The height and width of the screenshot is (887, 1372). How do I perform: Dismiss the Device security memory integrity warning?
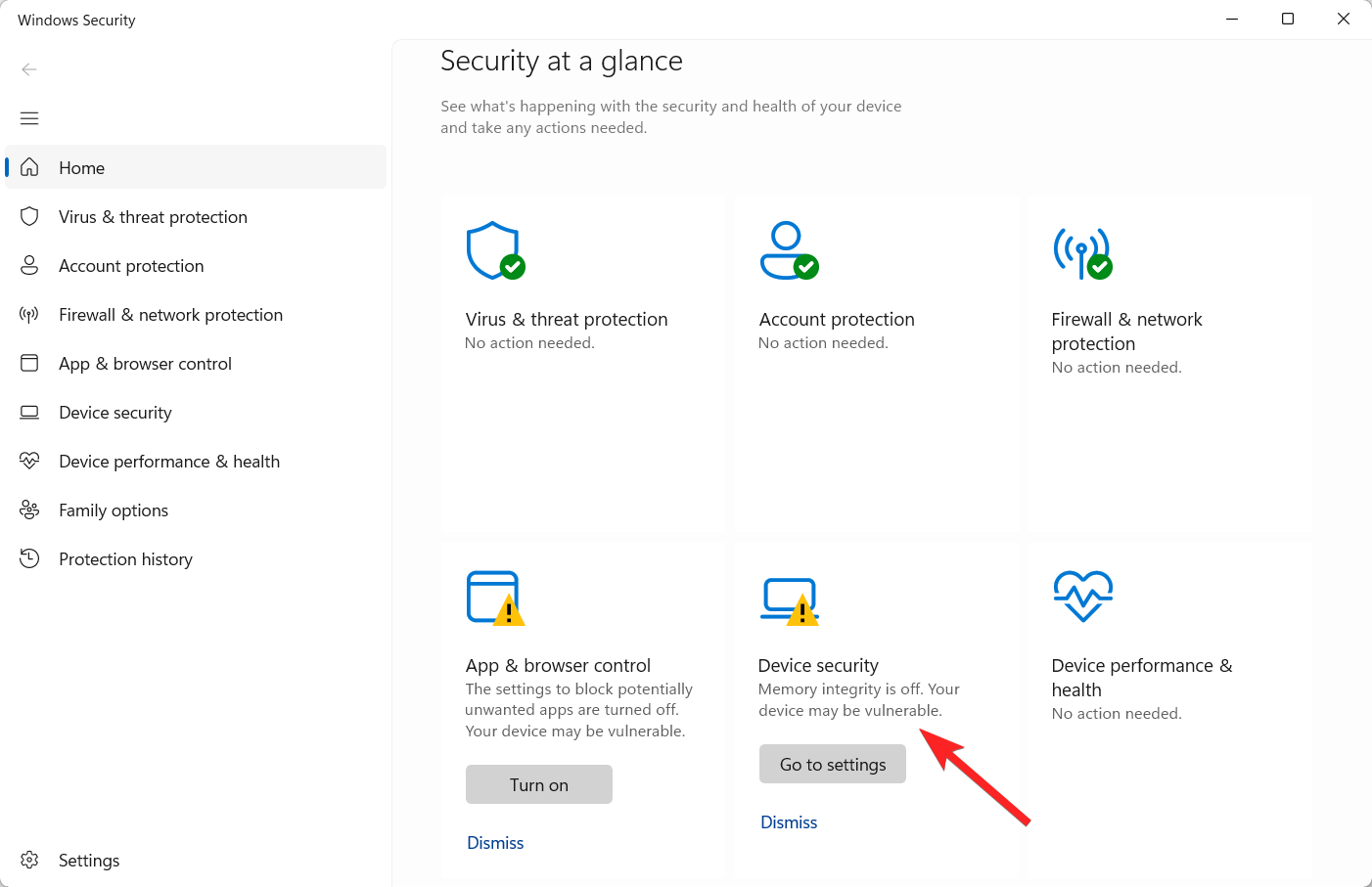tap(789, 821)
